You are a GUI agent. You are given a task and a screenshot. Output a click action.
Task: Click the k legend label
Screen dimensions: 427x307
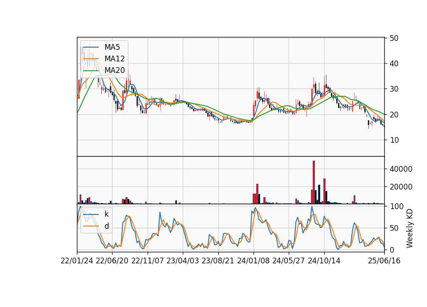click(106, 214)
